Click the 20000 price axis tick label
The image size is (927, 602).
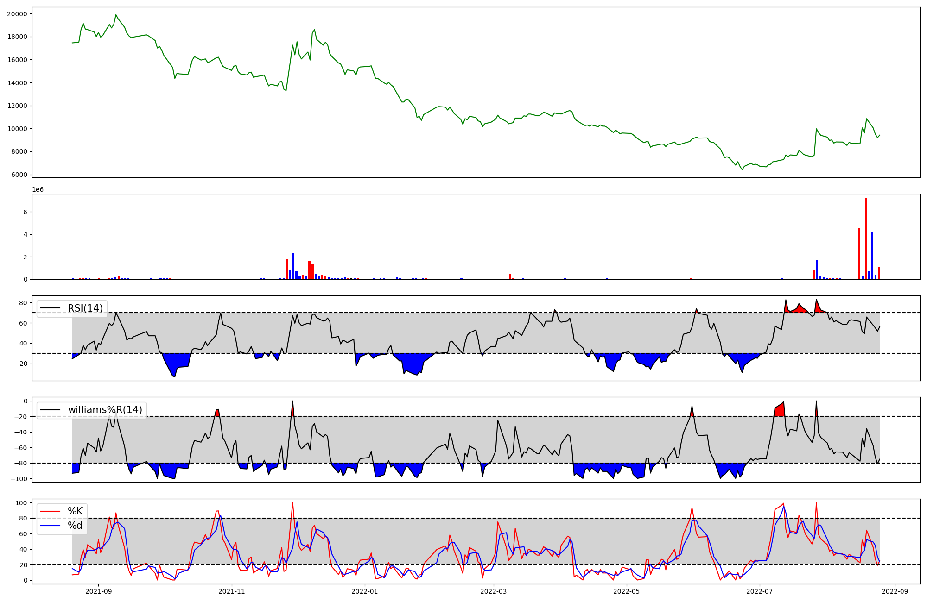17,14
